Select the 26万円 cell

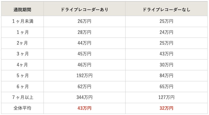pyautogui.click(x=85, y=21)
